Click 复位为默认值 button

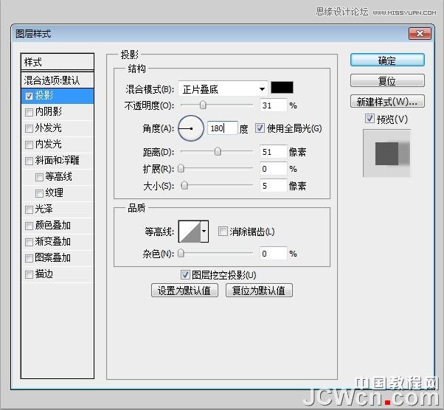[259, 291]
